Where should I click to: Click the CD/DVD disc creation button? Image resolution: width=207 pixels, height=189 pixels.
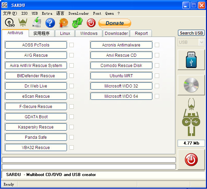click(x=191, y=85)
